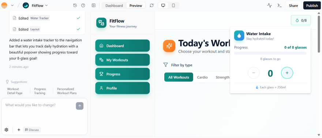The width and height of the screenshot is (322, 138).
Task: Send the message with the arrow button
Action: click(80, 106)
